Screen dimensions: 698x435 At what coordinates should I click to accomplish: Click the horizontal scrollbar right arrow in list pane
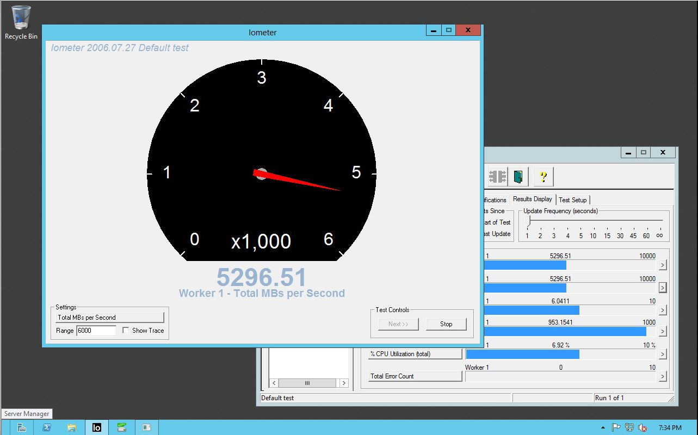(x=344, y=383)
